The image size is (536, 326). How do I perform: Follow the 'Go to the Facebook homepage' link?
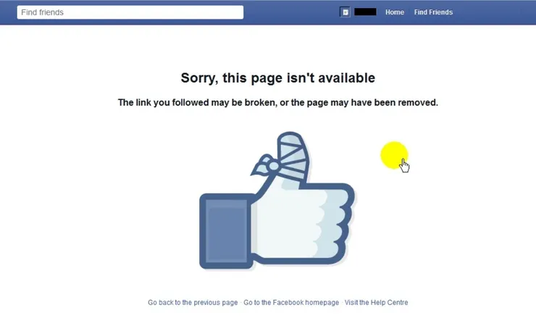[x=291, y=302]
